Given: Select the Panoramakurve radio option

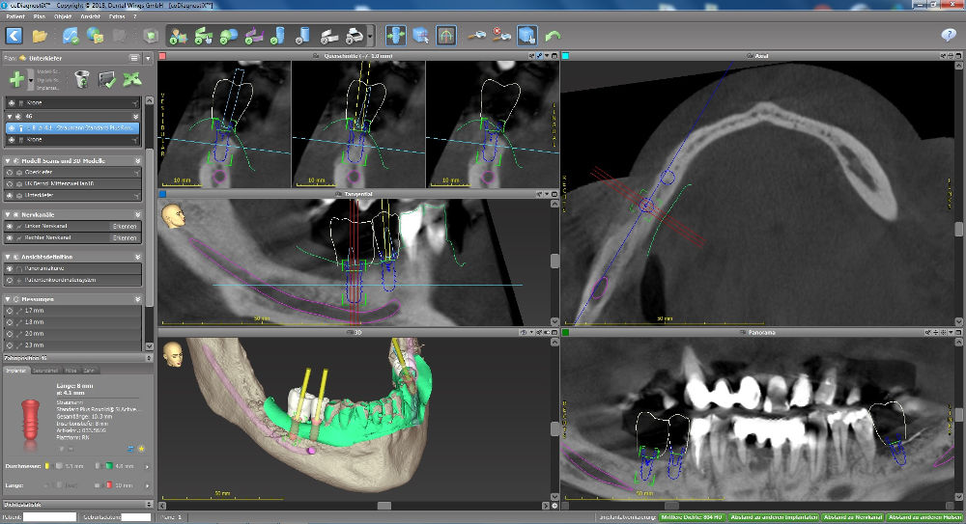Looking at the screenshot, I should [x=11, y=268].
